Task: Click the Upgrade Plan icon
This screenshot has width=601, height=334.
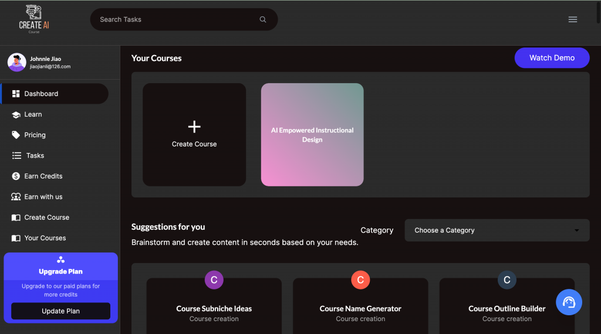Action: pos(60,260)
